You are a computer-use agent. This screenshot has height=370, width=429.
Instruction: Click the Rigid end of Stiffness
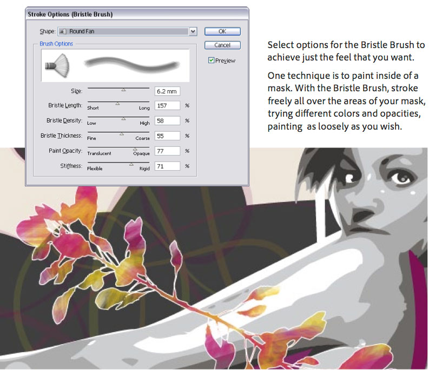coord(144,169)
